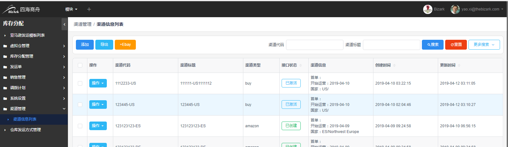The height and width of the screenshot is (147, 508).
Task: Check the row for 123445-US
Action: click(x=80, y=105)
